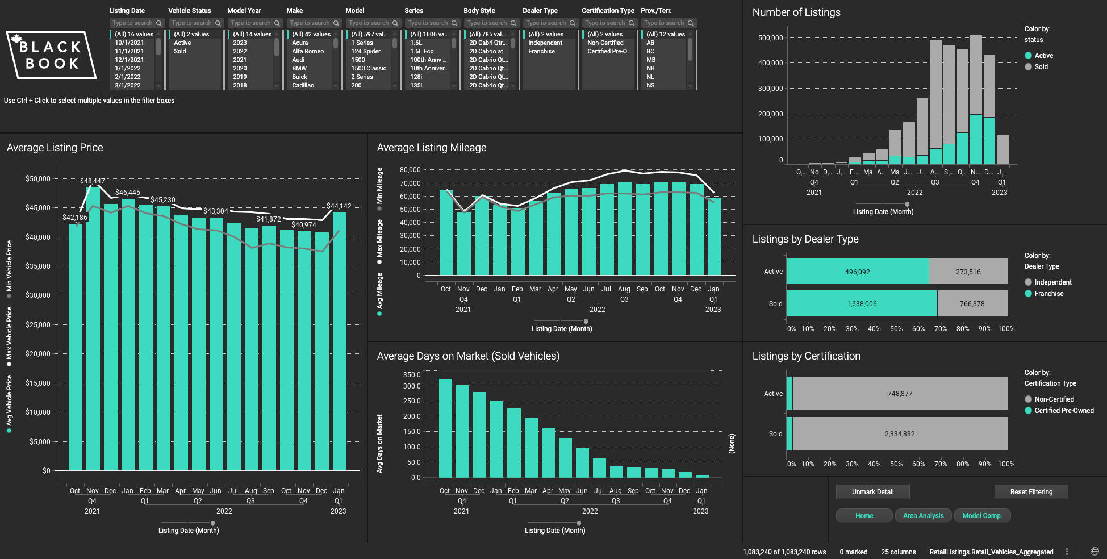Image resolution: width=1107 pixels, height=559 pixels.
Task: Click the down arrow in the Model Year list
Action: coord(277,86)
